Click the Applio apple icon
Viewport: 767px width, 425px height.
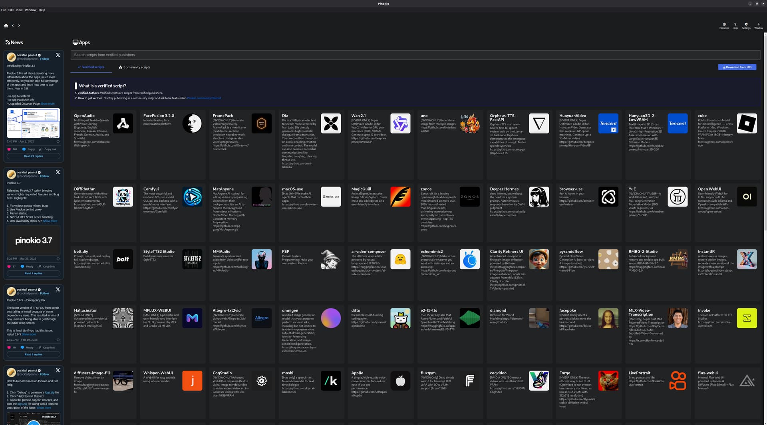click(400, 381)
